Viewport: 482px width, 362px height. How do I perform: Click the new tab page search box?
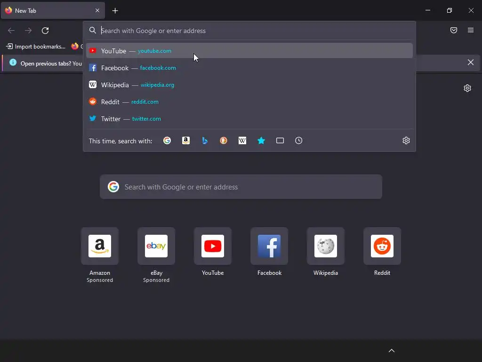click(x=241, y=187)
